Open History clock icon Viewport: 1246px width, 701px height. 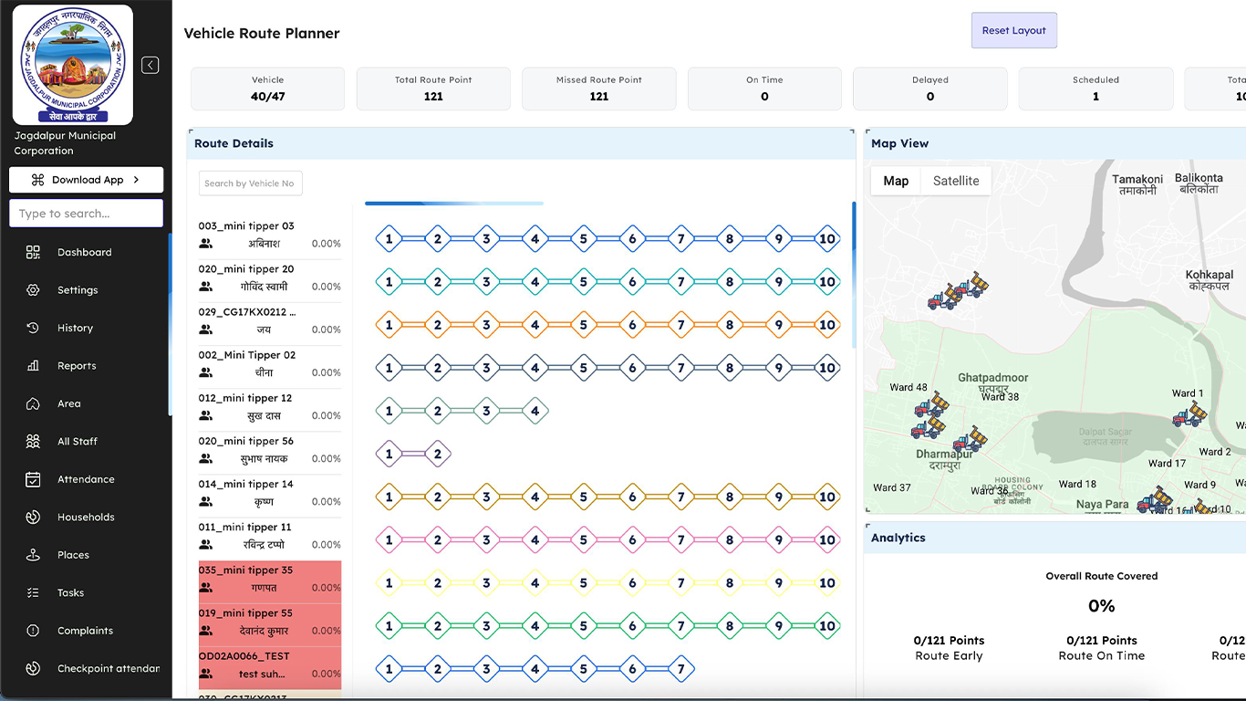(33, 328)
